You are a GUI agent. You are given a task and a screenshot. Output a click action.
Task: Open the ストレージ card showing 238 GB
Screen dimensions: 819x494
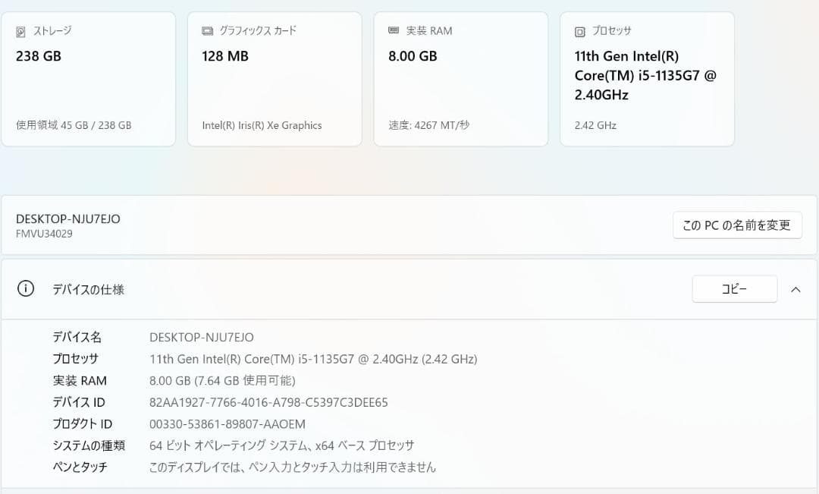pos(89,76)
